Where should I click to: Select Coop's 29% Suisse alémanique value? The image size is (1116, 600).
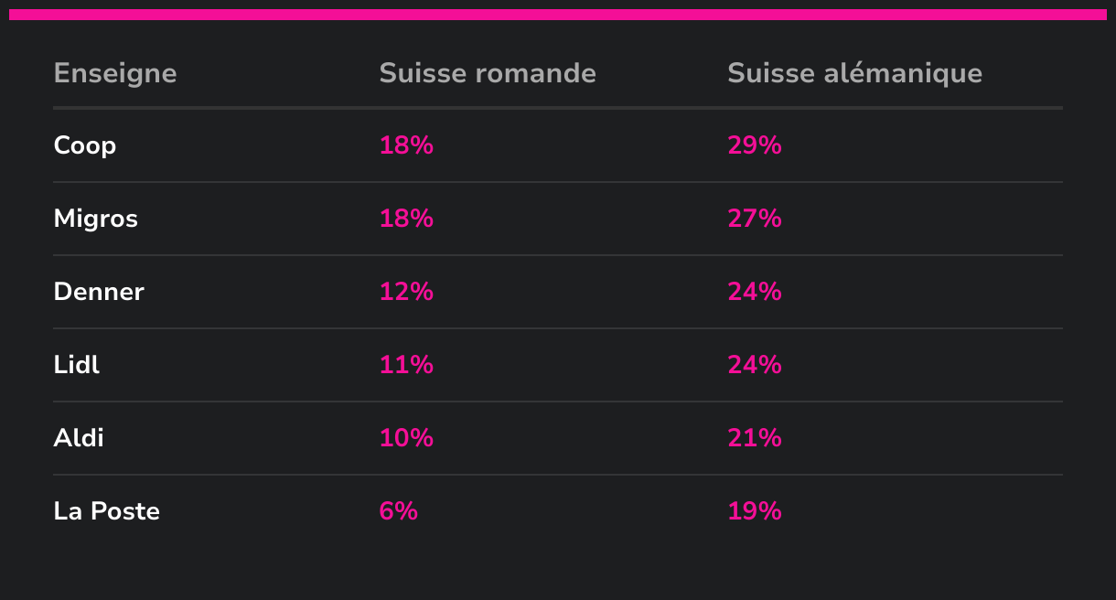click(x=755, y=145)
